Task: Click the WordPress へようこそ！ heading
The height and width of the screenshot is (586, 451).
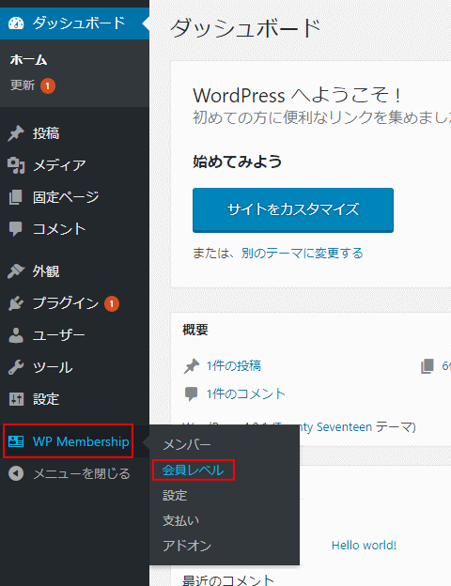Action: [x=298, y=95]
